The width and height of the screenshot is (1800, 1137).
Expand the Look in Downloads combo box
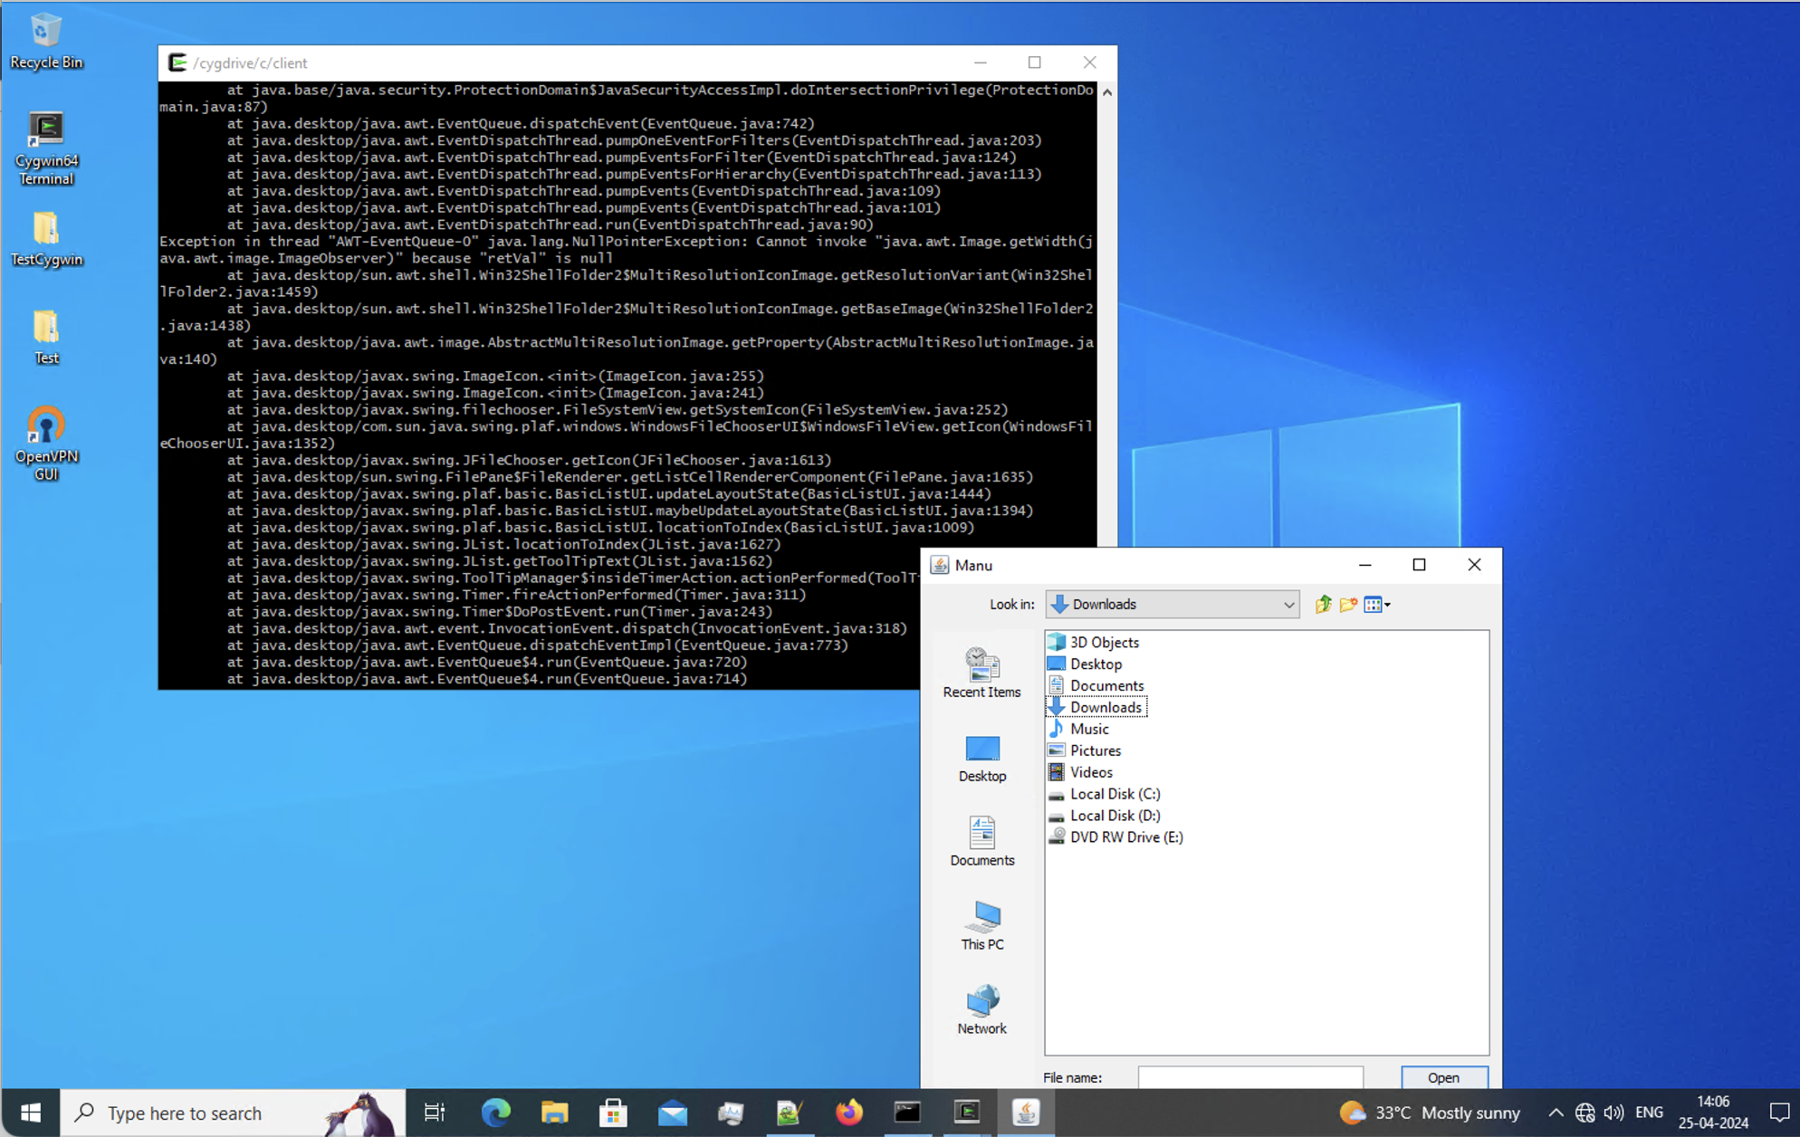click(x=1288, y=605)
